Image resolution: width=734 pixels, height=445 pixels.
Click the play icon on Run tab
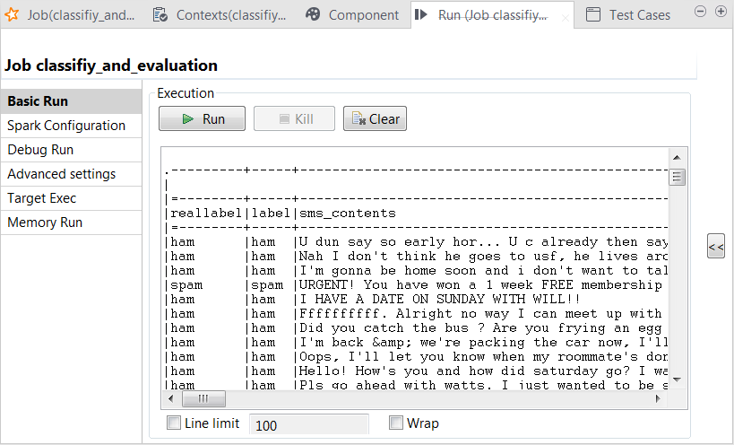point(421,14)
